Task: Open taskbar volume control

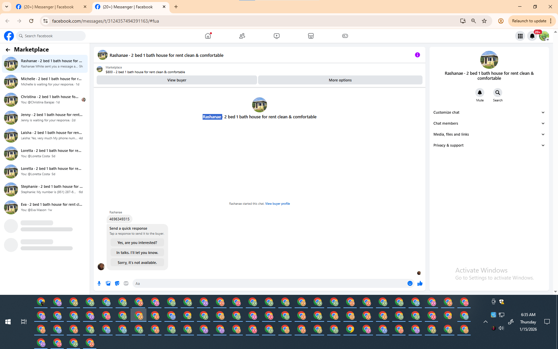Action: click(501, 328)
